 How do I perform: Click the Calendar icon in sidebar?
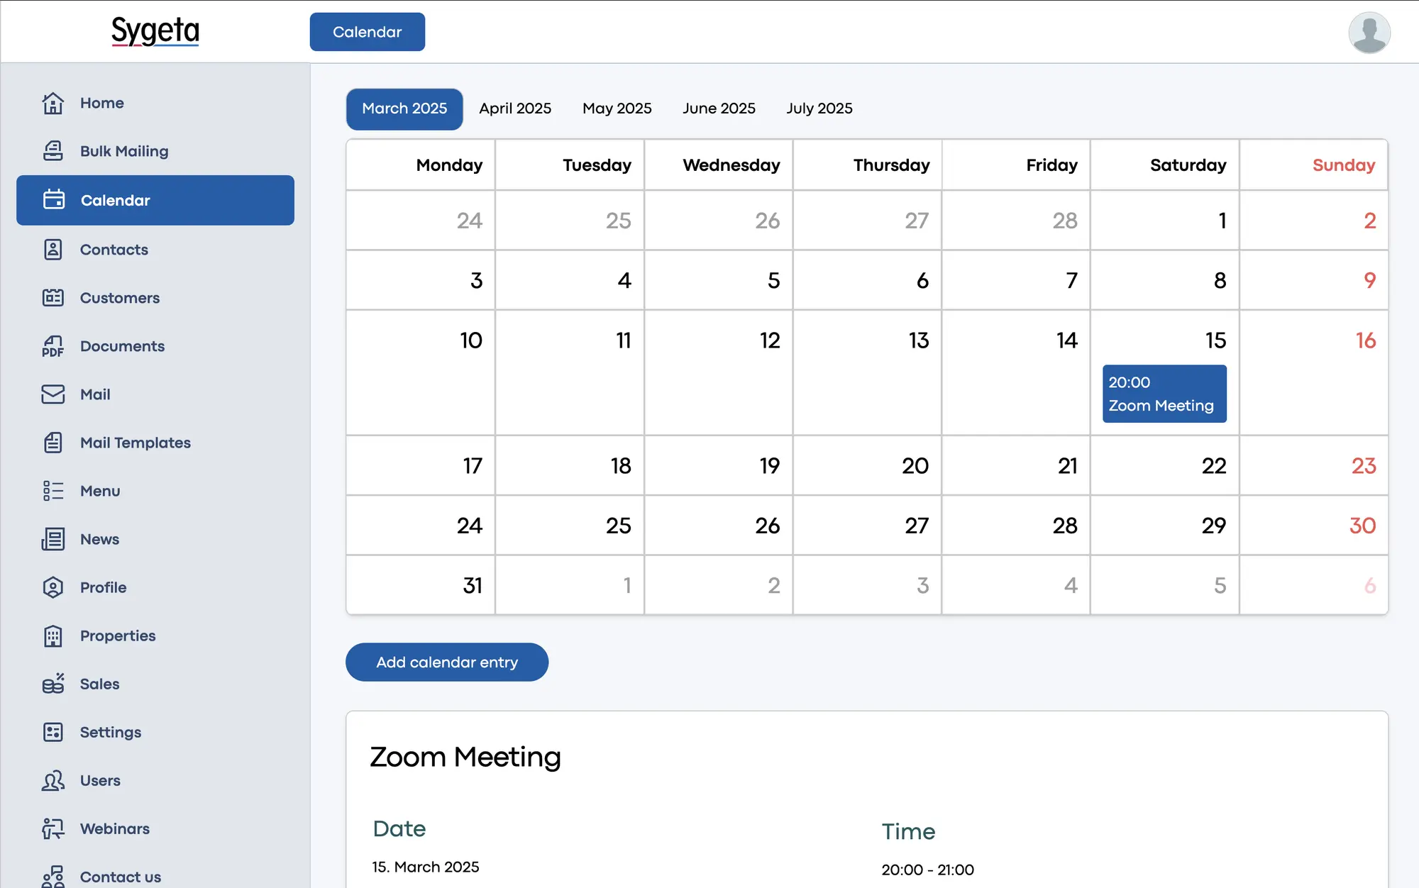point(54,200)
